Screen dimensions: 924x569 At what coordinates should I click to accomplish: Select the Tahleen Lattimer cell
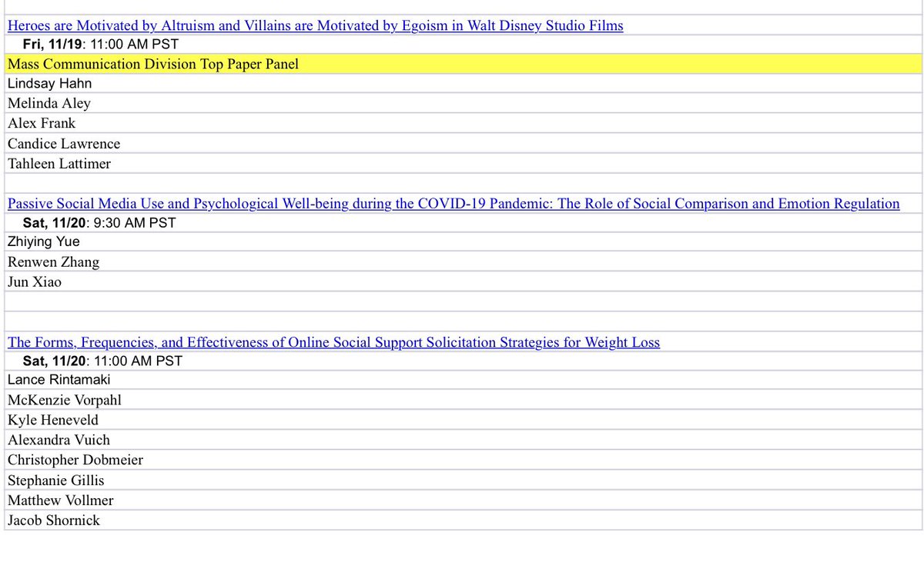pyautogui.click(x=463, y=163)
